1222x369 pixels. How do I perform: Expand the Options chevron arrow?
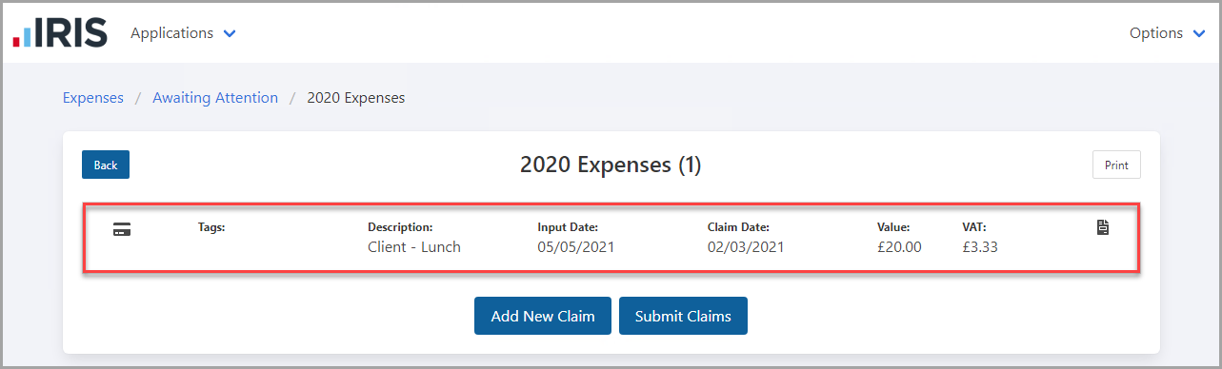tap(1199, 34)
